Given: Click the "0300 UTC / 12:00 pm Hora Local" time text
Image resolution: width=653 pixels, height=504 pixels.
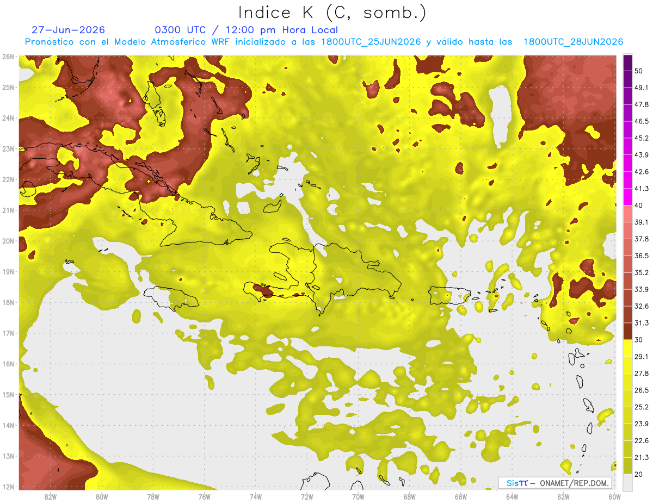Looking at the screenshot, I should click(247, 30).
